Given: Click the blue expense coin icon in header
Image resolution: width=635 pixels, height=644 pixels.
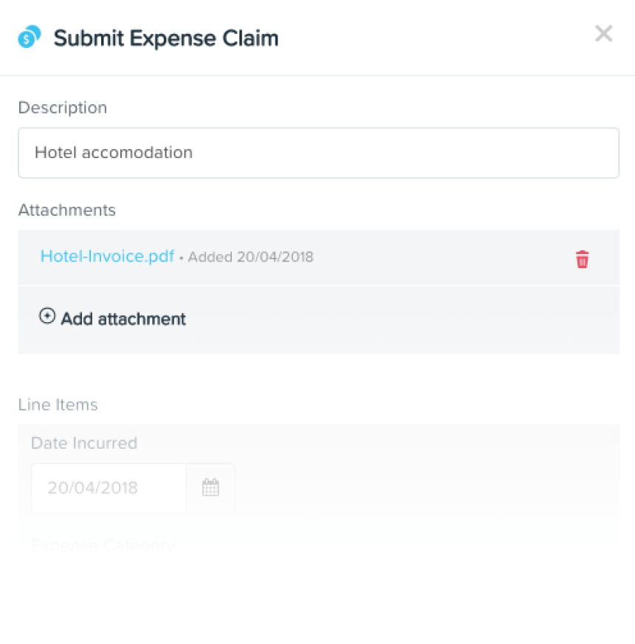Looking at the screenshot, I should 29,37.
